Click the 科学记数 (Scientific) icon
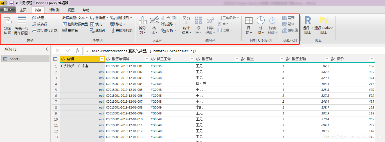This screenshot has height=142, width=385. click(210, 21)
